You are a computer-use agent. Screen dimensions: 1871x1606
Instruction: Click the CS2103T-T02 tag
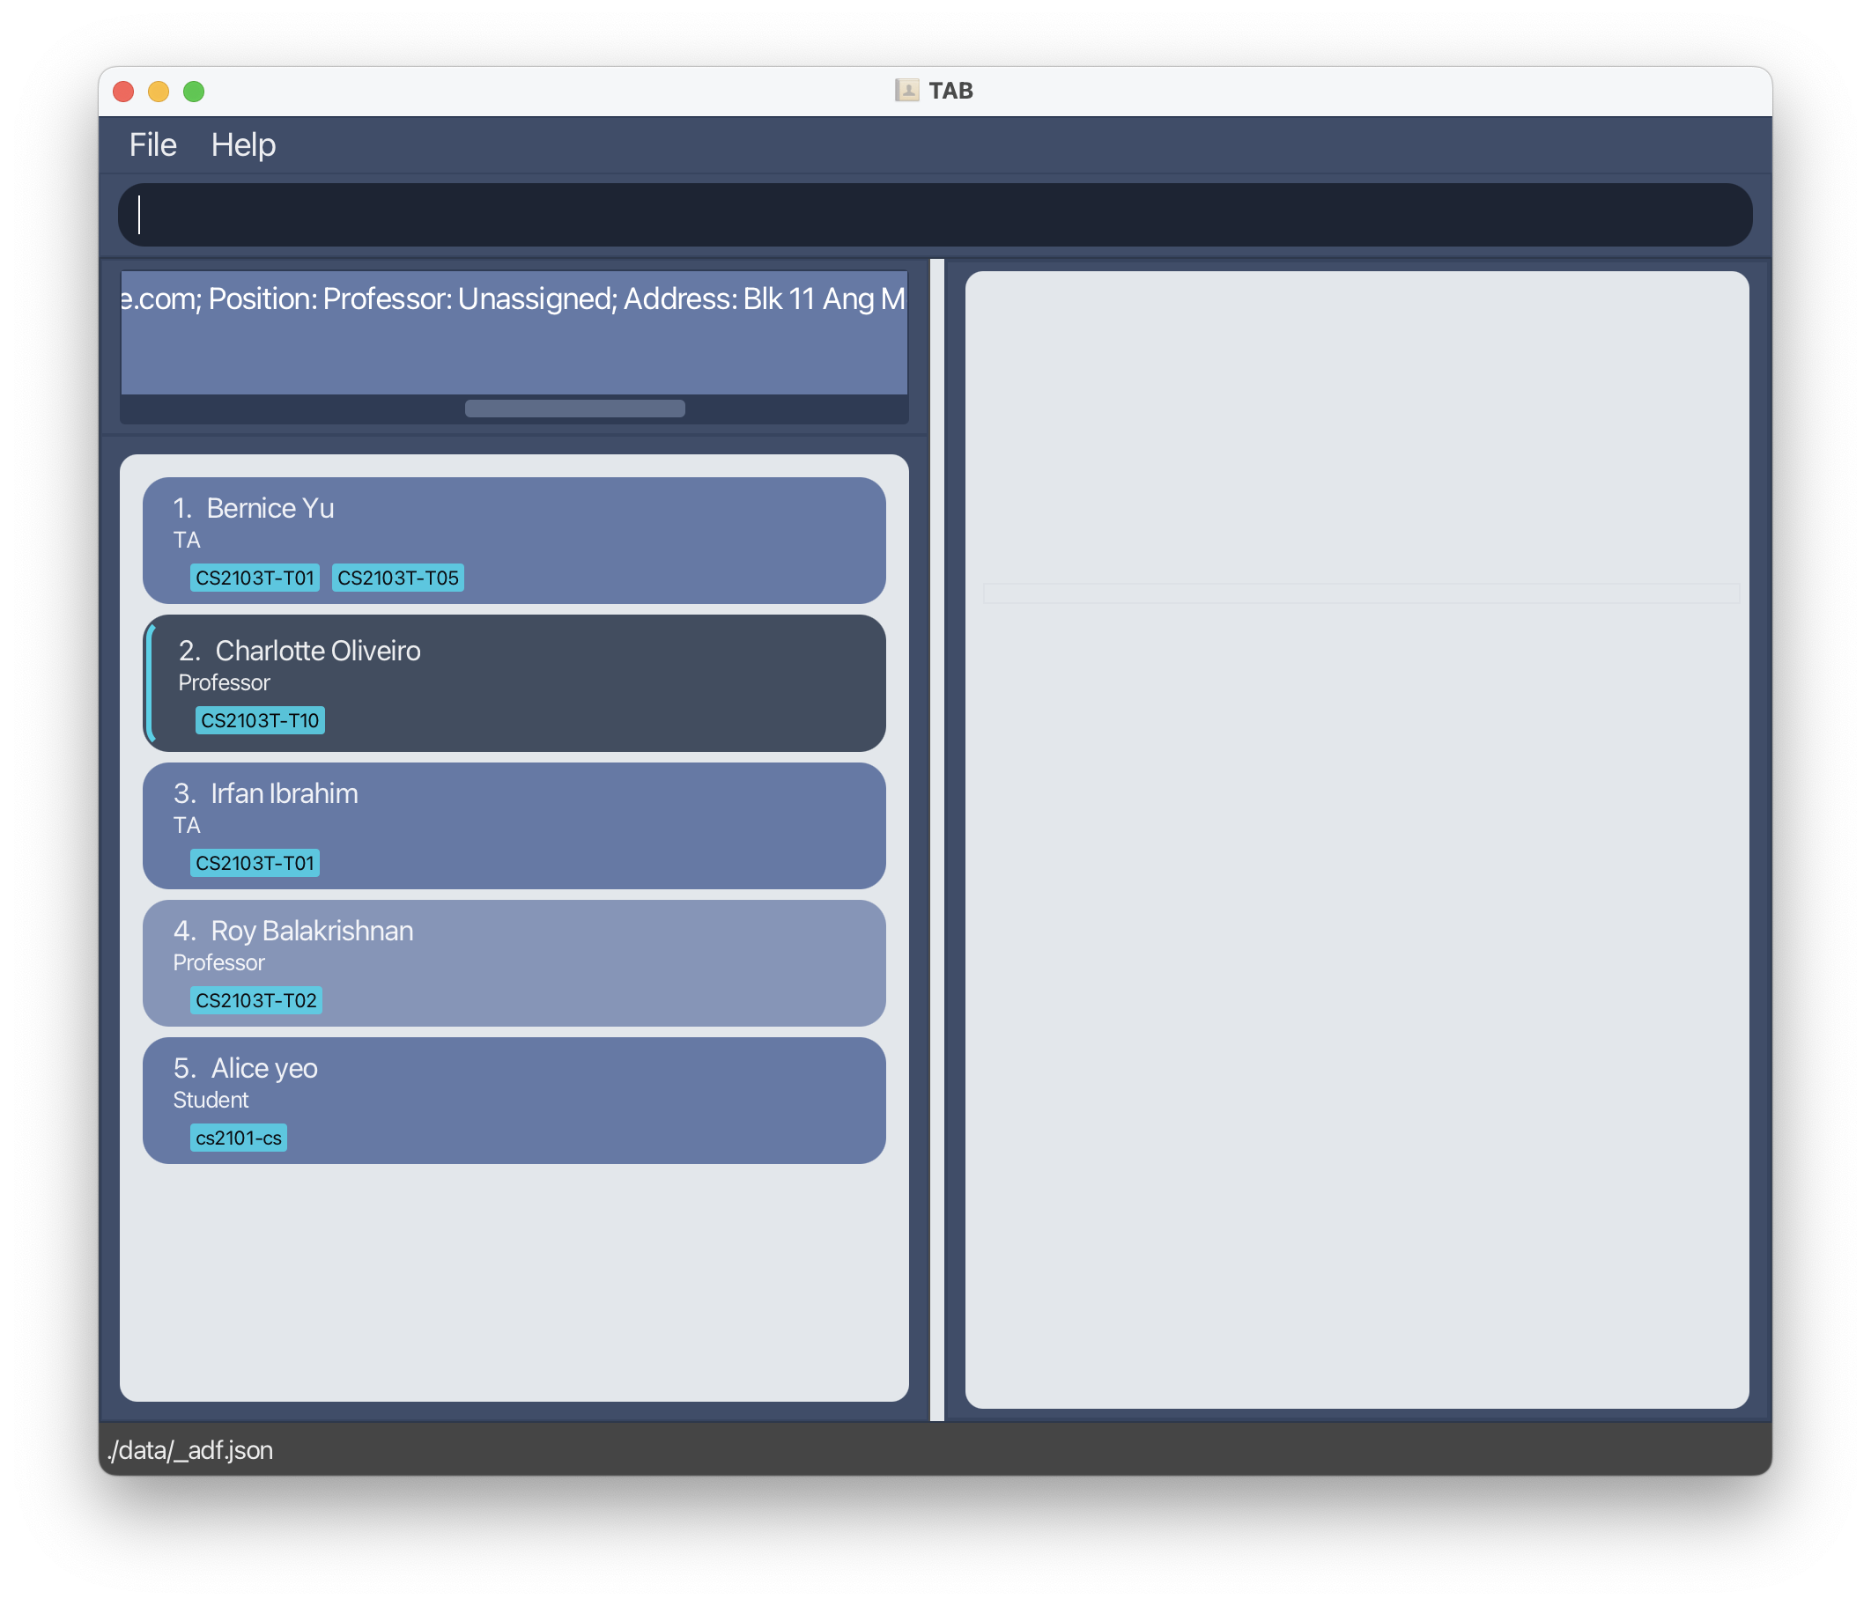click(x=255, y=1000)
